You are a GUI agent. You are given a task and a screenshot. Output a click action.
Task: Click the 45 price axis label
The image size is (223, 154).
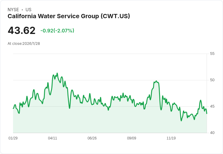pyautogui.click(x=212, y=106)
